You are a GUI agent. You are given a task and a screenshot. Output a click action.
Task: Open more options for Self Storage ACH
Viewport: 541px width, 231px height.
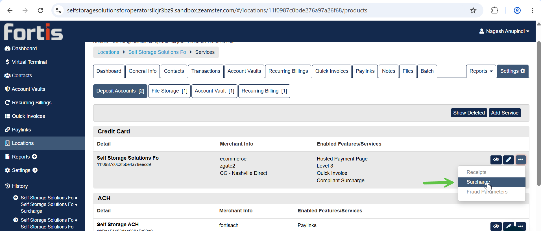[x=521, y=226]
